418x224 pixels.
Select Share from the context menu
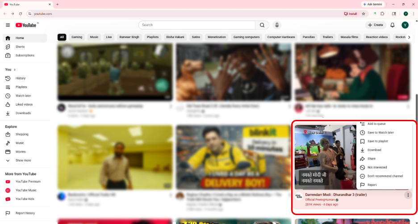coord(384,159)
